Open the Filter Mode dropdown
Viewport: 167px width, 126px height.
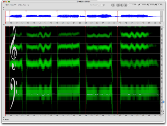101,5
